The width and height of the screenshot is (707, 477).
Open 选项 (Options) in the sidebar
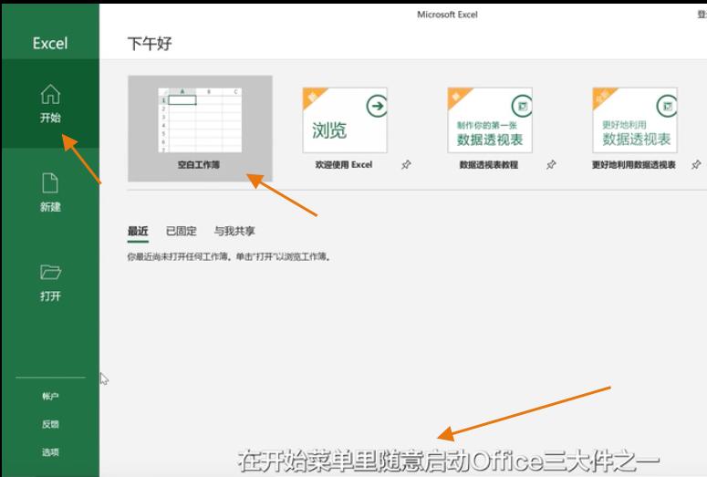pyautogui.click(x=50, y=452)
